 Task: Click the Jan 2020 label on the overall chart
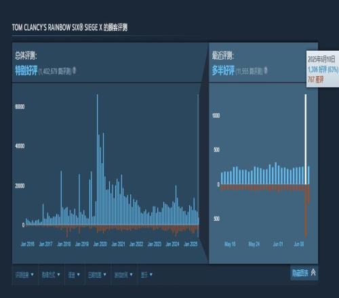(100, 244)
